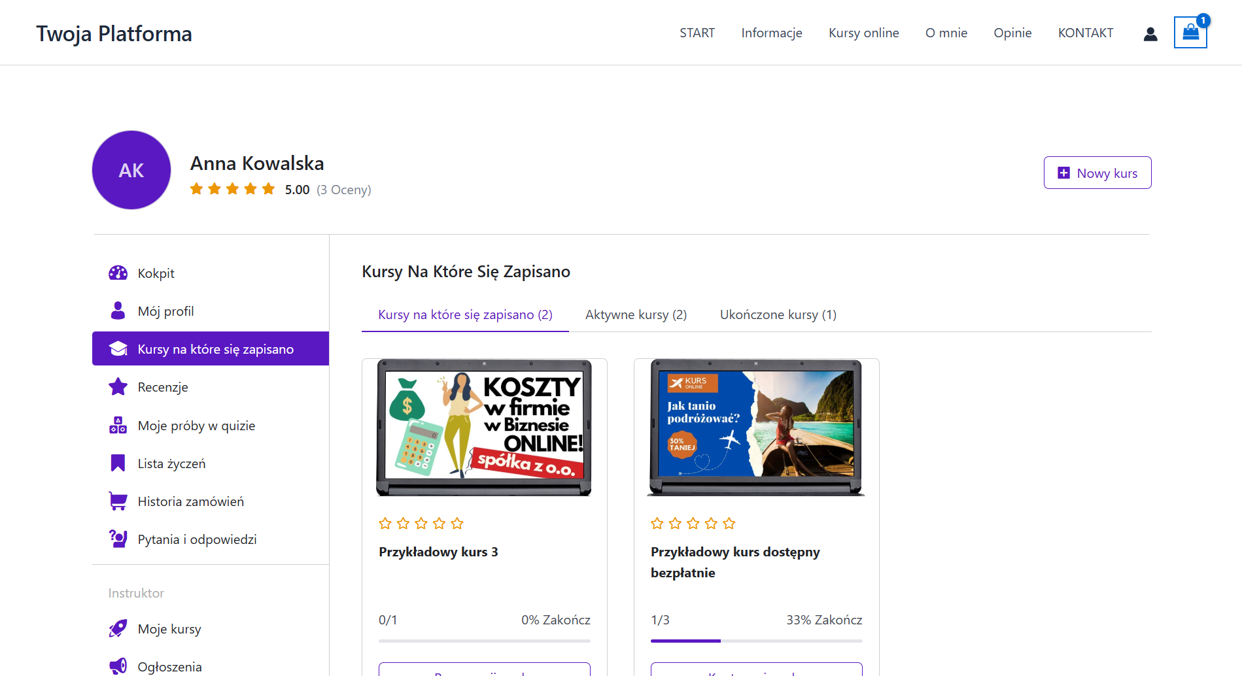Click the Moje kursy rocket icon
Image resolution: width=1242 pixels, height=676 pixels.
(x=118, y=629)
